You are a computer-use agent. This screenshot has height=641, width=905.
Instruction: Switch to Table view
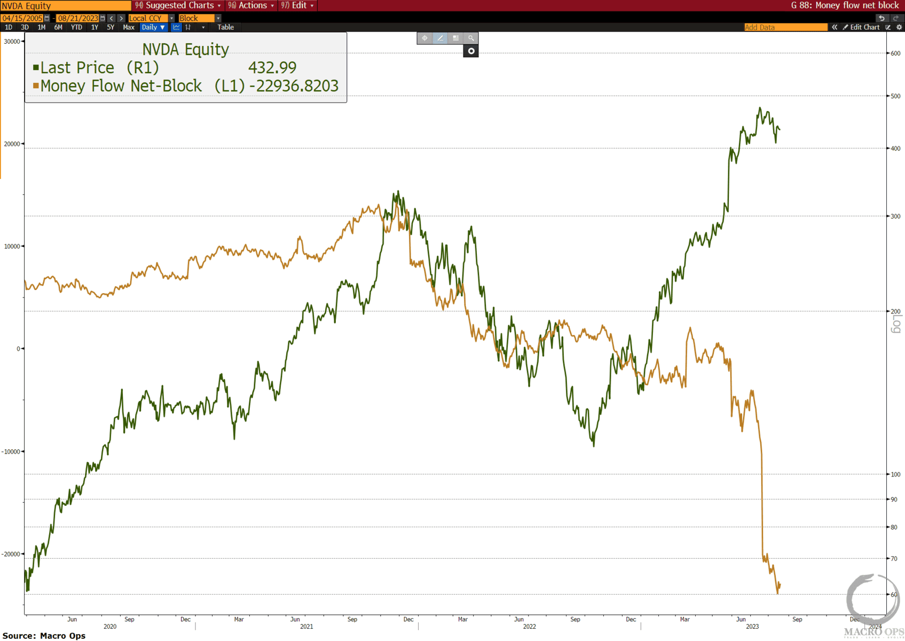[x=225, y=27]
